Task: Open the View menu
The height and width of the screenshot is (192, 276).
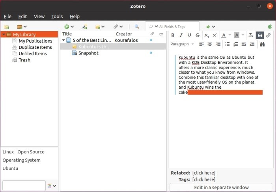Action: pyautogui.click(x=39, y=17)
